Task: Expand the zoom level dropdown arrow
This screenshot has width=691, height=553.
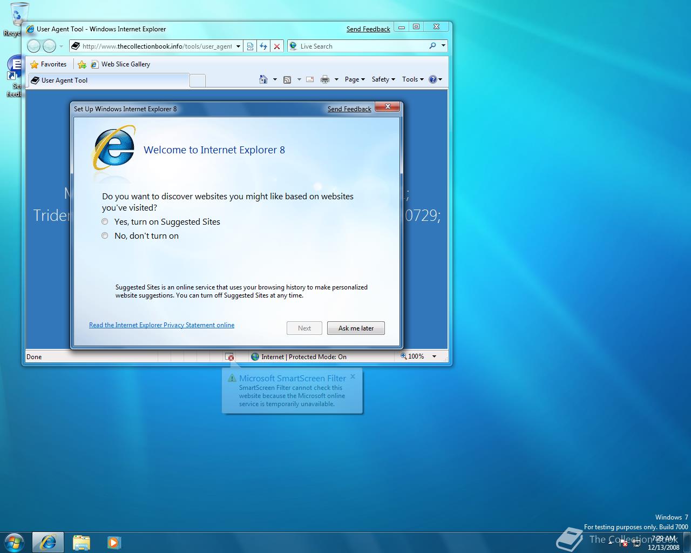Action: click(434, 356)
